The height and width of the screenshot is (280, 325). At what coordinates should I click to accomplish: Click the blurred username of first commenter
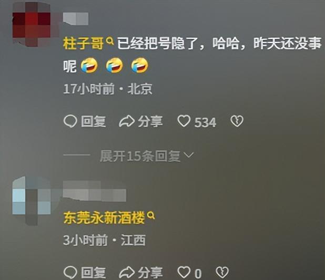click(76, 19)
